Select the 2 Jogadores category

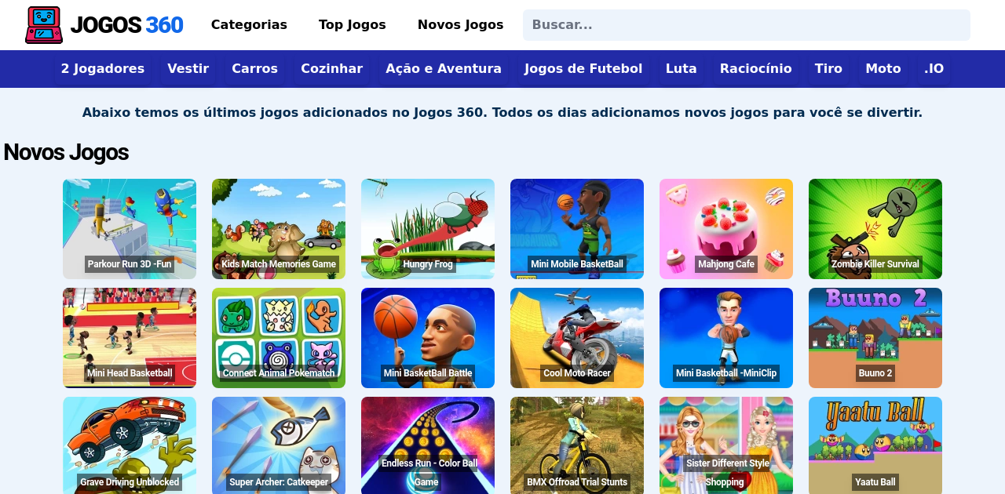[103, 69]
